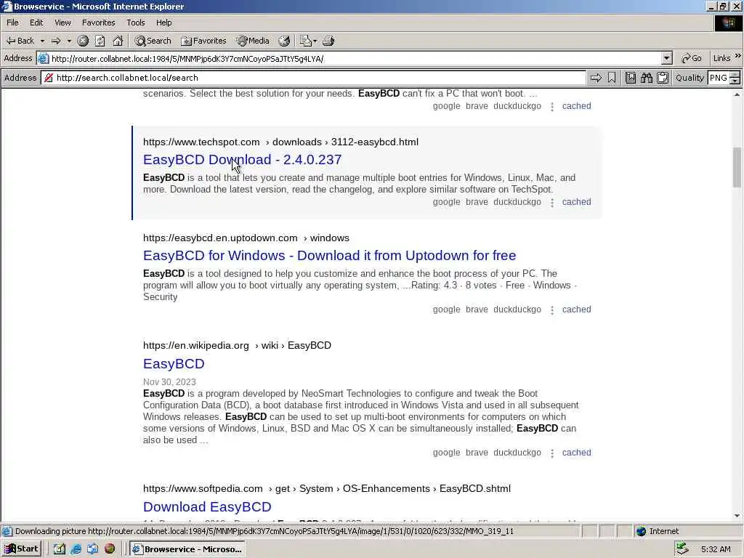Viewport: 744px width, 558px height.
Task: Refresh the page using the Refresh icon
Action: 100,41
